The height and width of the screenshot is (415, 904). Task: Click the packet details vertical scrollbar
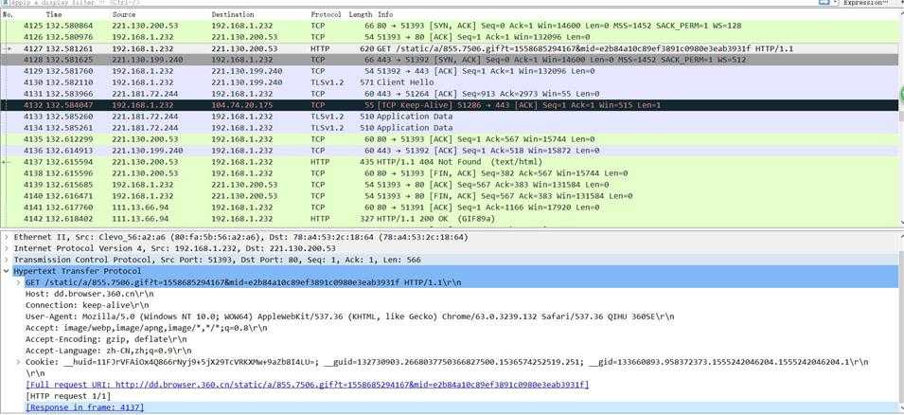(x=901, y=323)
